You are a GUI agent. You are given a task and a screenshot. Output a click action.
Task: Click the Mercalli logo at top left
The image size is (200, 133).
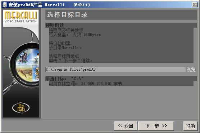coord(21,15)
